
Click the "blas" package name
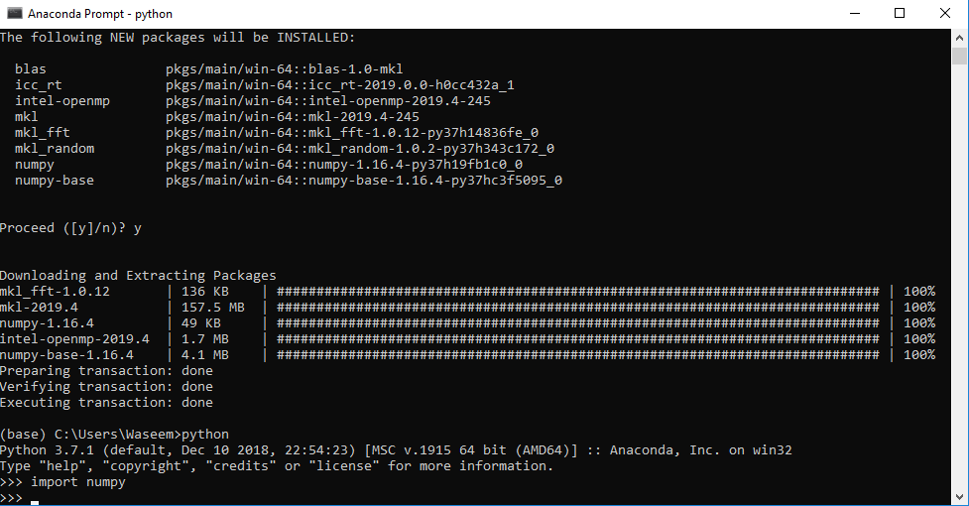click(31, 69)
